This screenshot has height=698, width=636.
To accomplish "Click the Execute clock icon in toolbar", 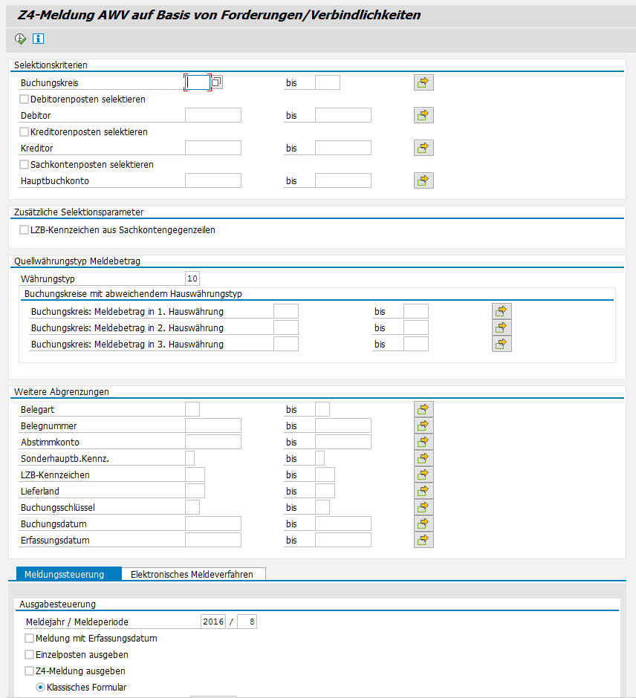I will [x=20, y=39].
